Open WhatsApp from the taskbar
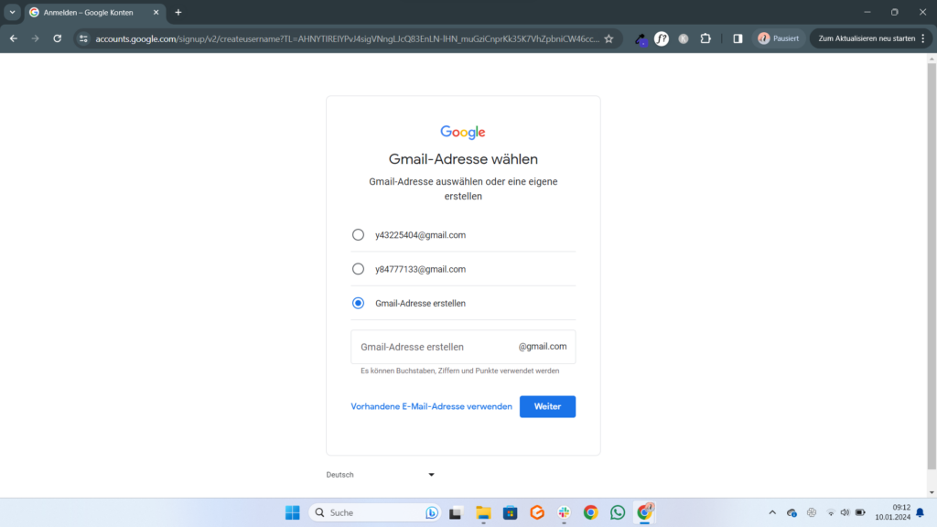 618,512
